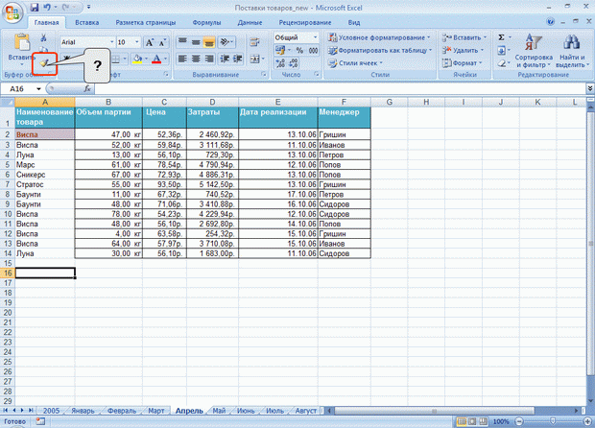Align cell content to the middle vertically
Screen dimensions: 595x428
pyautogui.click(x=196, y=41)
